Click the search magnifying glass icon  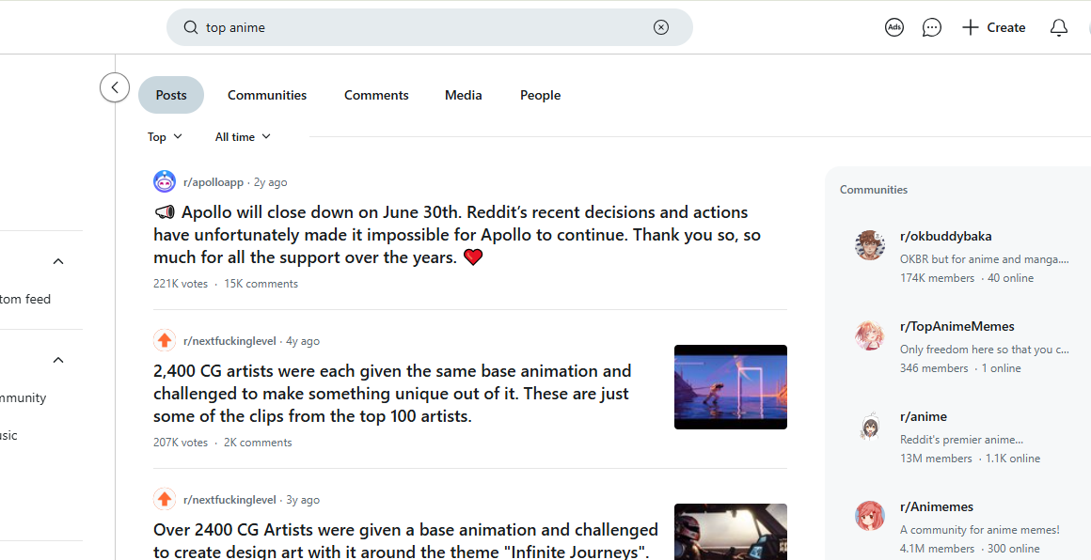pyautogui.click(x=189, y=27)
